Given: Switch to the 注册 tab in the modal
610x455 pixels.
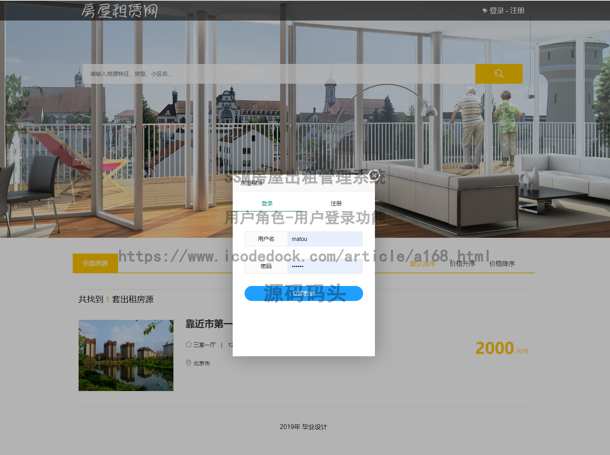Looking at the screenshot, I should 335,203.
